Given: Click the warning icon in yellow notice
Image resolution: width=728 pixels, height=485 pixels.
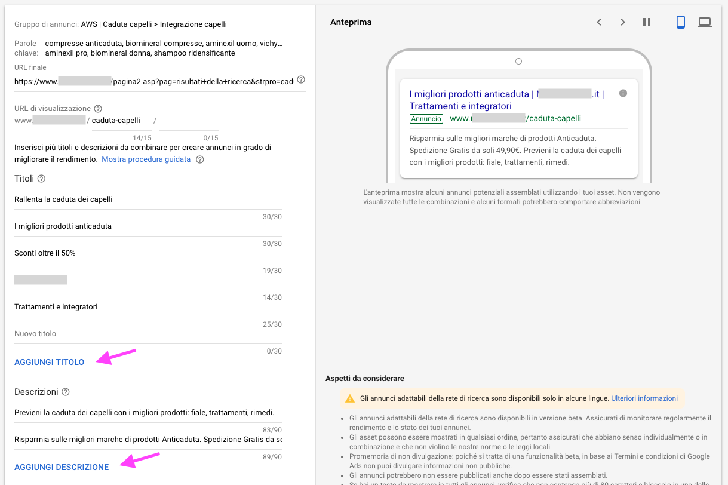Looking at the screenshot, I should [x=350, y=398].
